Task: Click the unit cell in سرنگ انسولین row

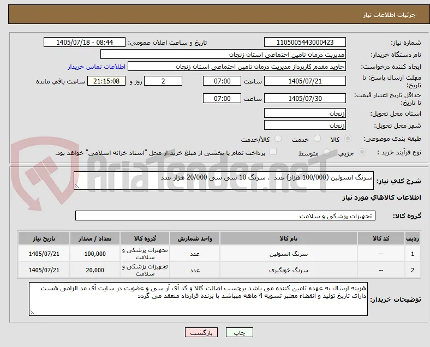Action: coord(195,254)
